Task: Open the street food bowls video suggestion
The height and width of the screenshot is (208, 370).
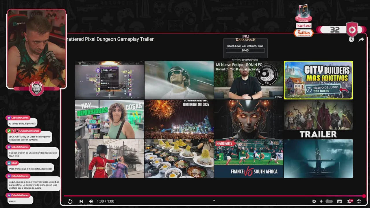Action: point(179,159)
